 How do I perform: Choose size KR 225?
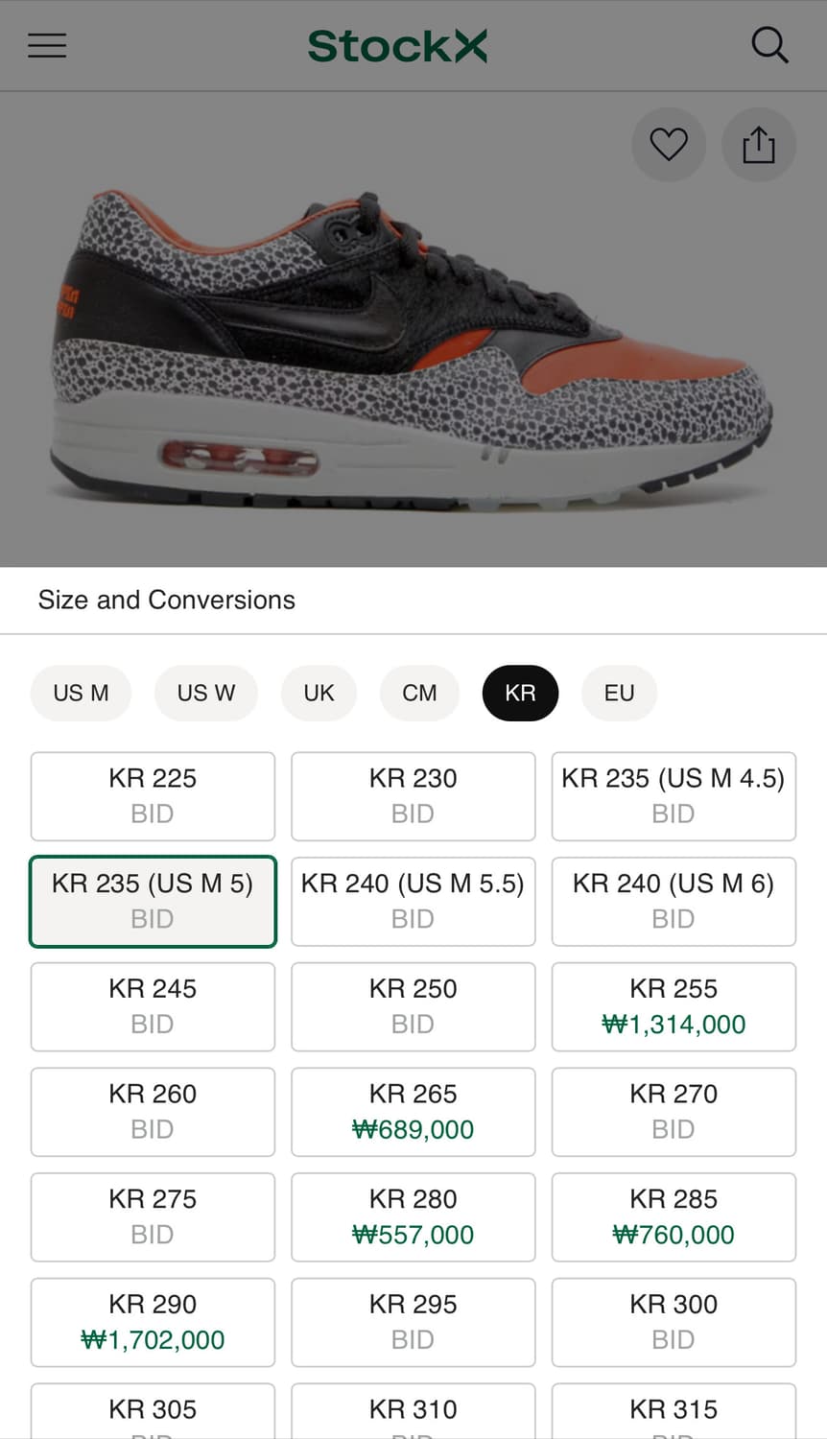pos(153,796)
